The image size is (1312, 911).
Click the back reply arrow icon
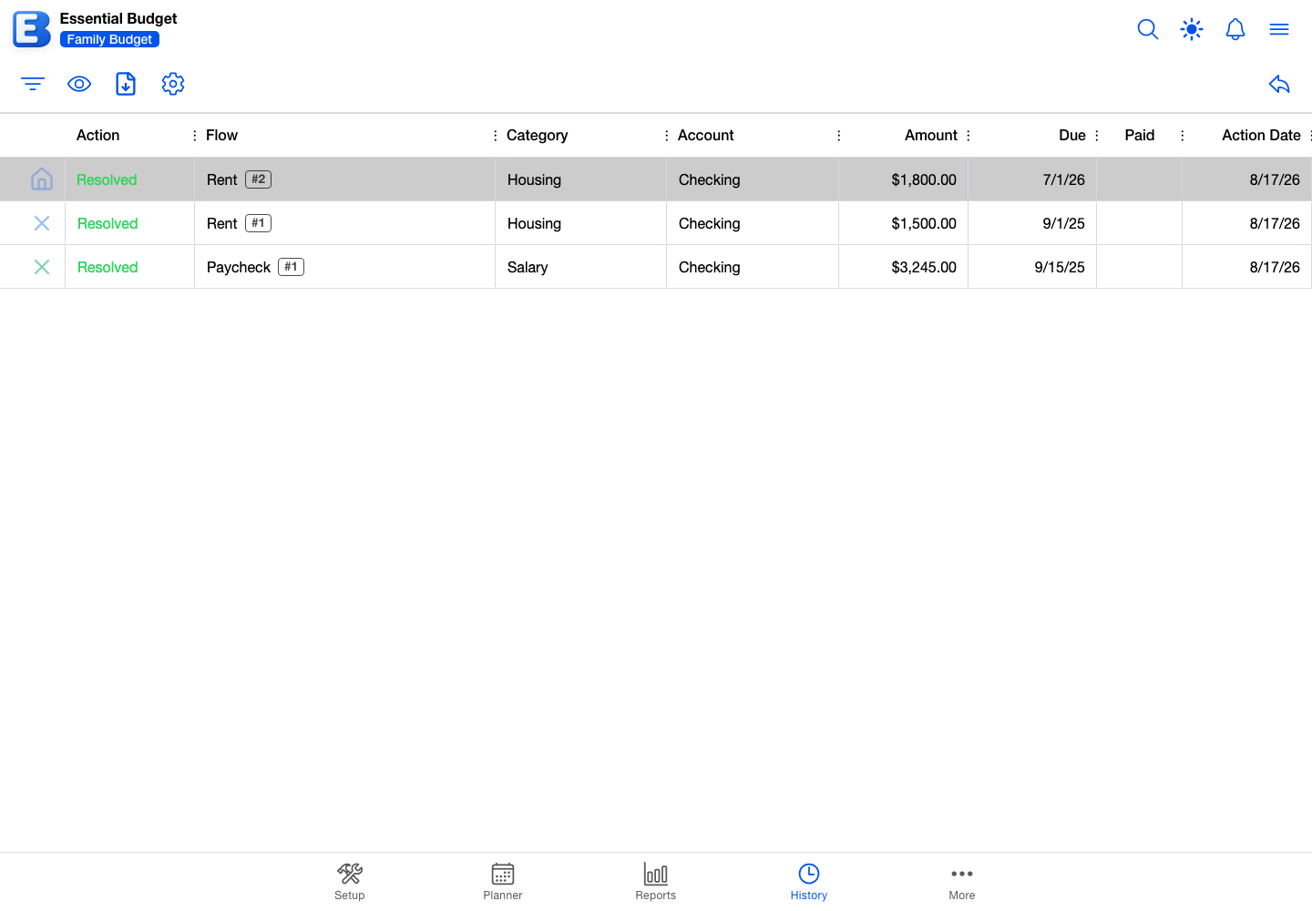[x=1279, y=84]
